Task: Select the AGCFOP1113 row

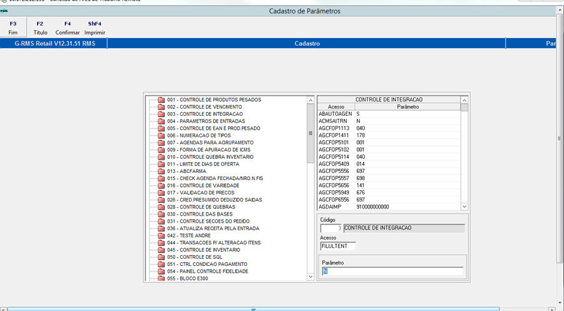Action: coord(389,128)
